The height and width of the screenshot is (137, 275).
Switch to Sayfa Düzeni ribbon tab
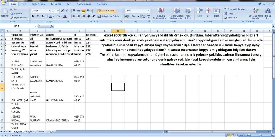coord(39,4)
